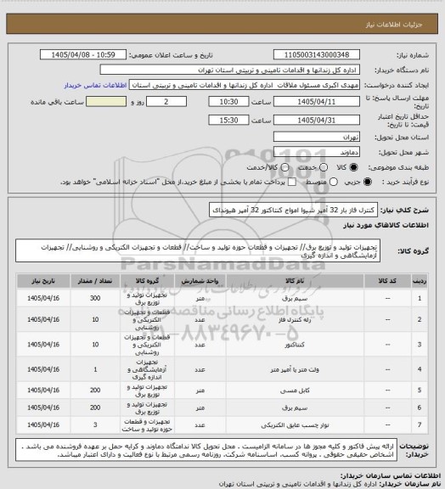Click the گروه کالا column header
The width and height of the screenshot is (445, 489).
point(147,281)
